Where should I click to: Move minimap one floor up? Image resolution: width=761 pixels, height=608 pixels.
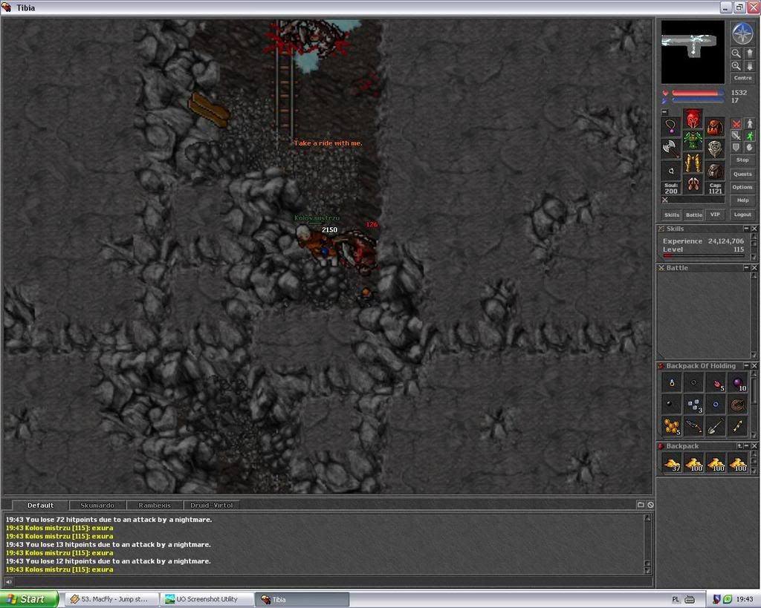(749, 53)
